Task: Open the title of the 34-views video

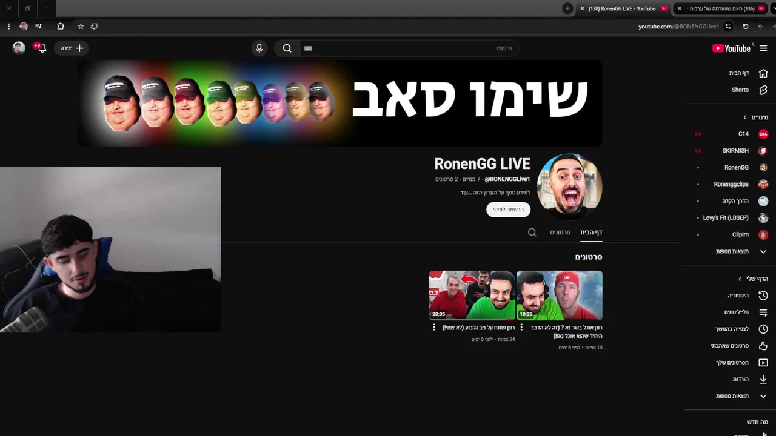Action: 478,328
